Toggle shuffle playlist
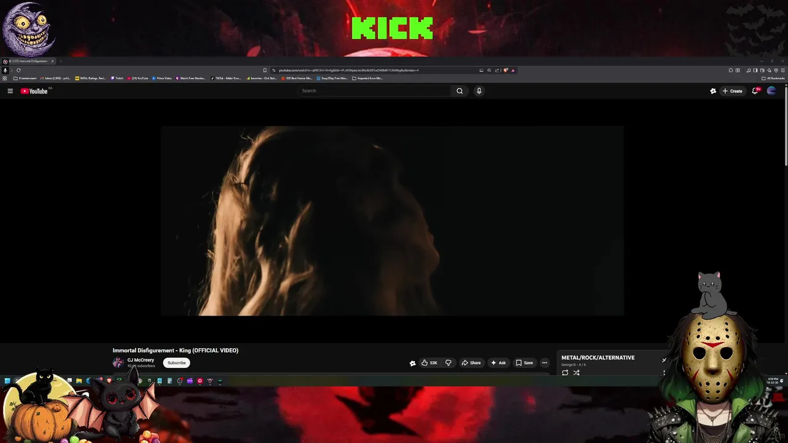Screen dimensions: 788x443 pyautogui.click(x=576, y=373)
